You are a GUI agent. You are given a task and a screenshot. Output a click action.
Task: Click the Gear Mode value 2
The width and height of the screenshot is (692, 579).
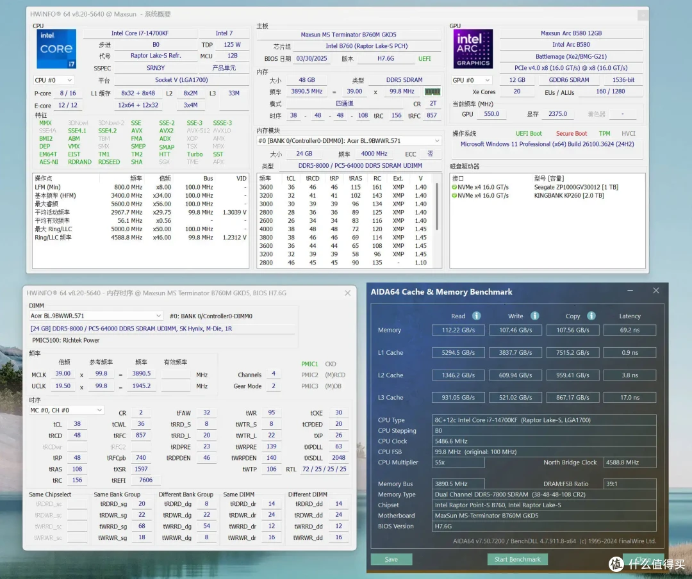pos(273,386)
